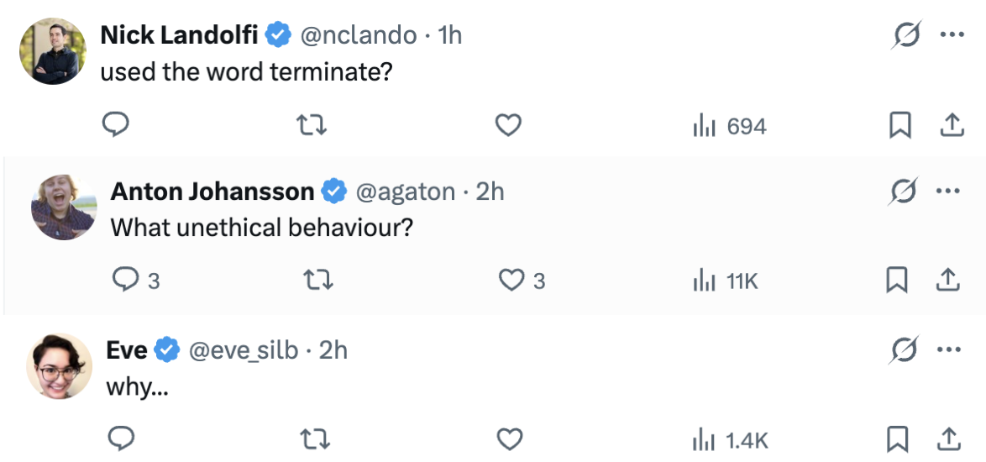Click Grok icon on Nick Landolfi's tweet
986x462 pixels.
[x=906, y=34]
